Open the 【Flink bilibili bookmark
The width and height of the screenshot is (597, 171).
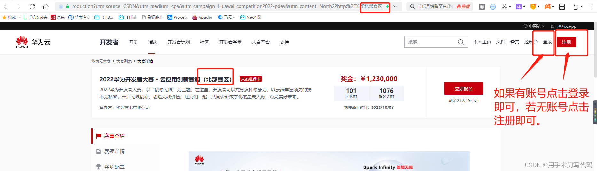(x=128, y=17)
